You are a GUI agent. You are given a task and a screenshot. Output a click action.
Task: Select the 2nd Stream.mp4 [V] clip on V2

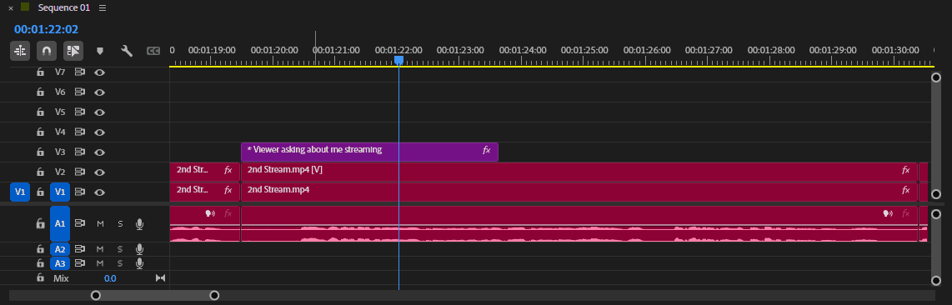[x=579, y=172]
